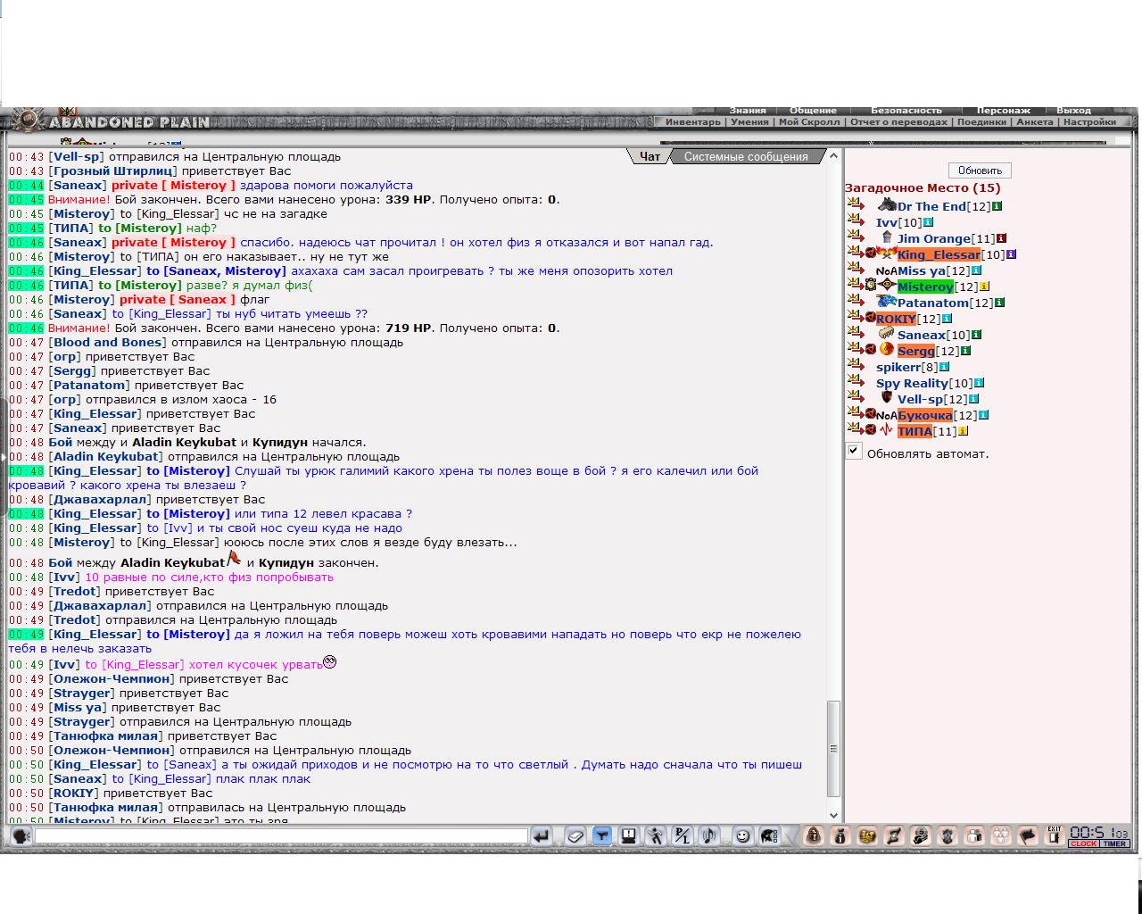This screenshot has width=1142, height=914.
Task: Click the send message arrow icon
Action: [x=541, y=836]
